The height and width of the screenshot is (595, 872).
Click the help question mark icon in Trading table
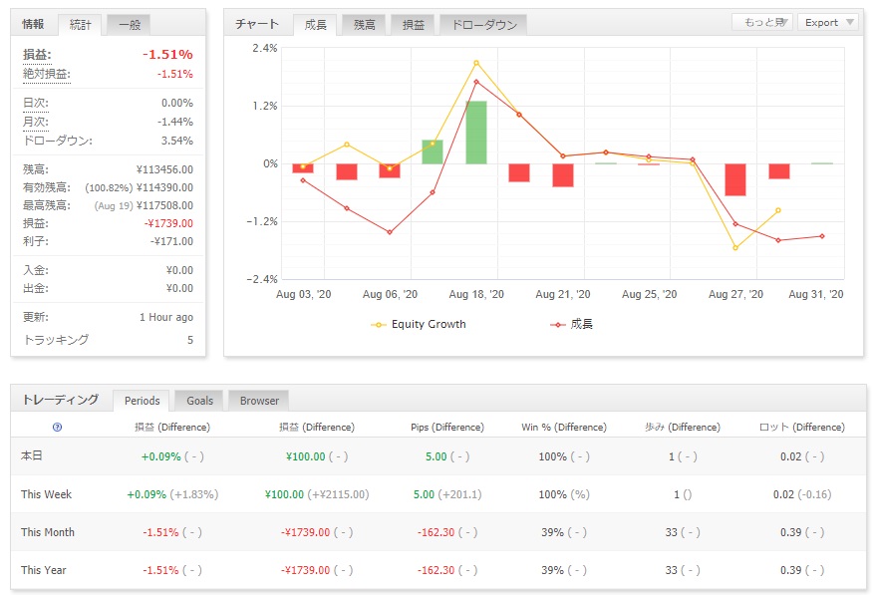click(x=57, y=427)
